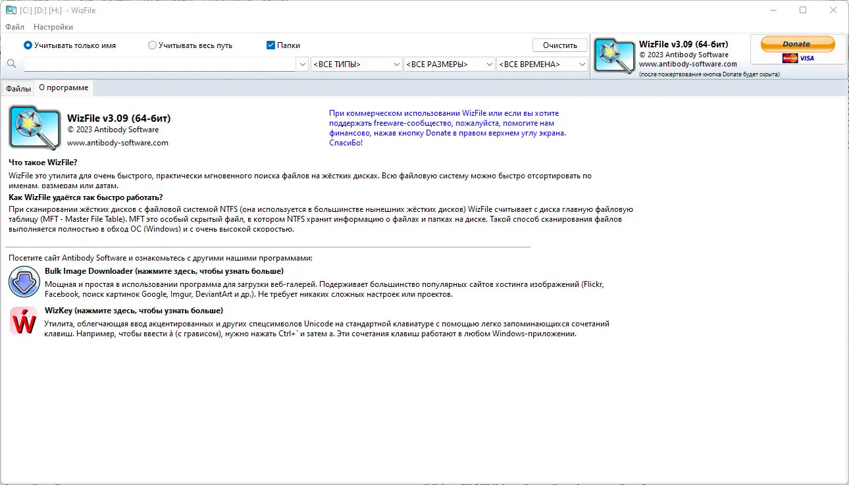Expand the search history dropdown arrow

coord(302,64)
